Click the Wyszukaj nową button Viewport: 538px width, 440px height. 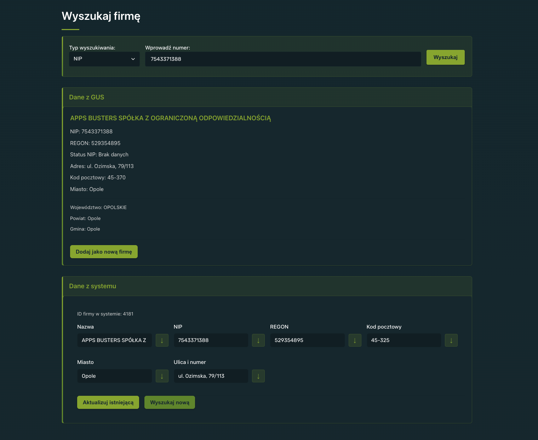pos(170,403)
